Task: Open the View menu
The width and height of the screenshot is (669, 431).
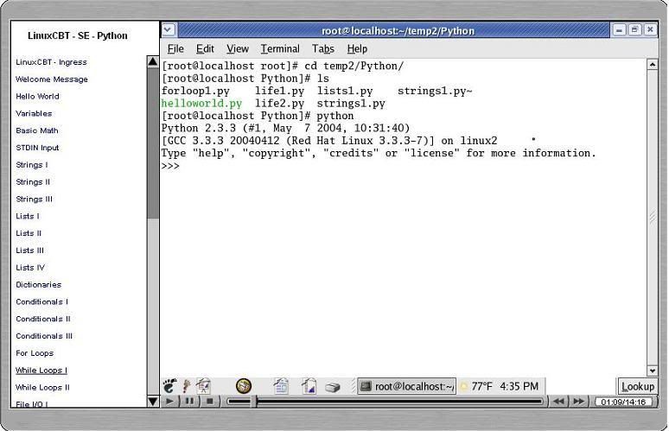Action: [x=237, y=49]
